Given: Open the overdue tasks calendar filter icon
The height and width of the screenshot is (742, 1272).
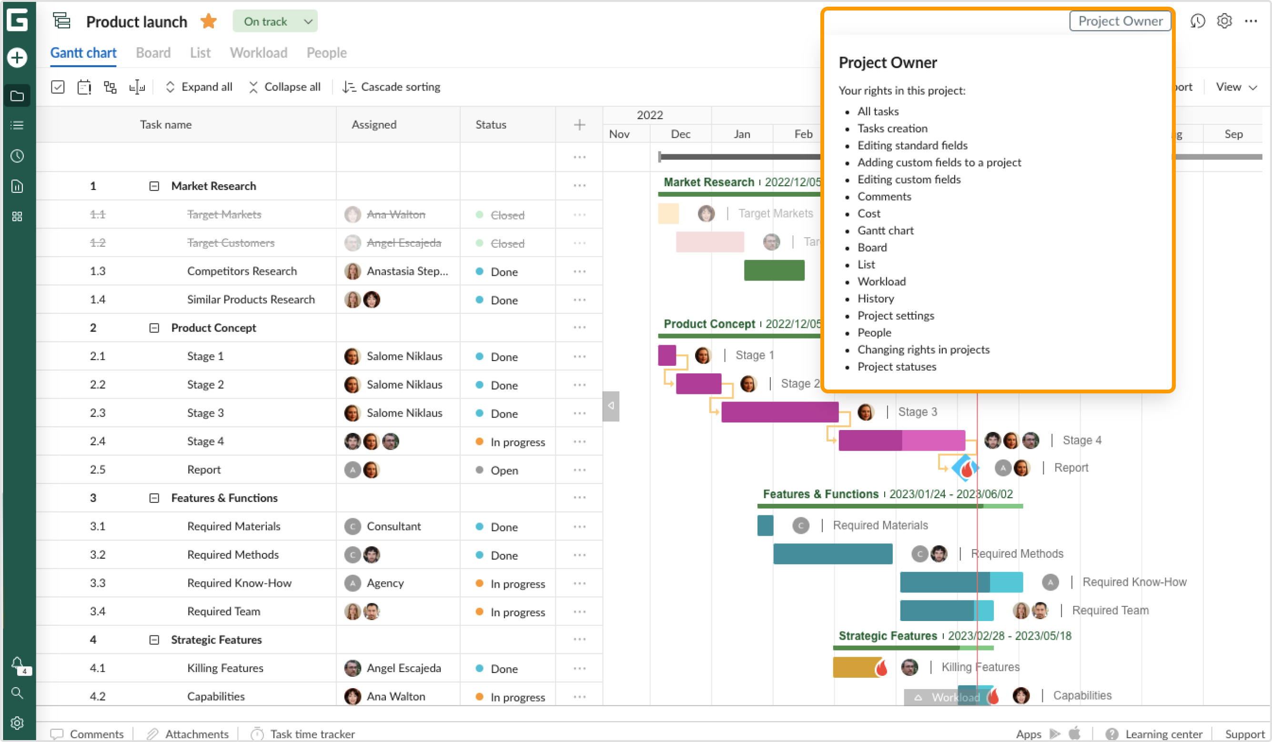Looking at the screenshot, I should coord(84,86).
